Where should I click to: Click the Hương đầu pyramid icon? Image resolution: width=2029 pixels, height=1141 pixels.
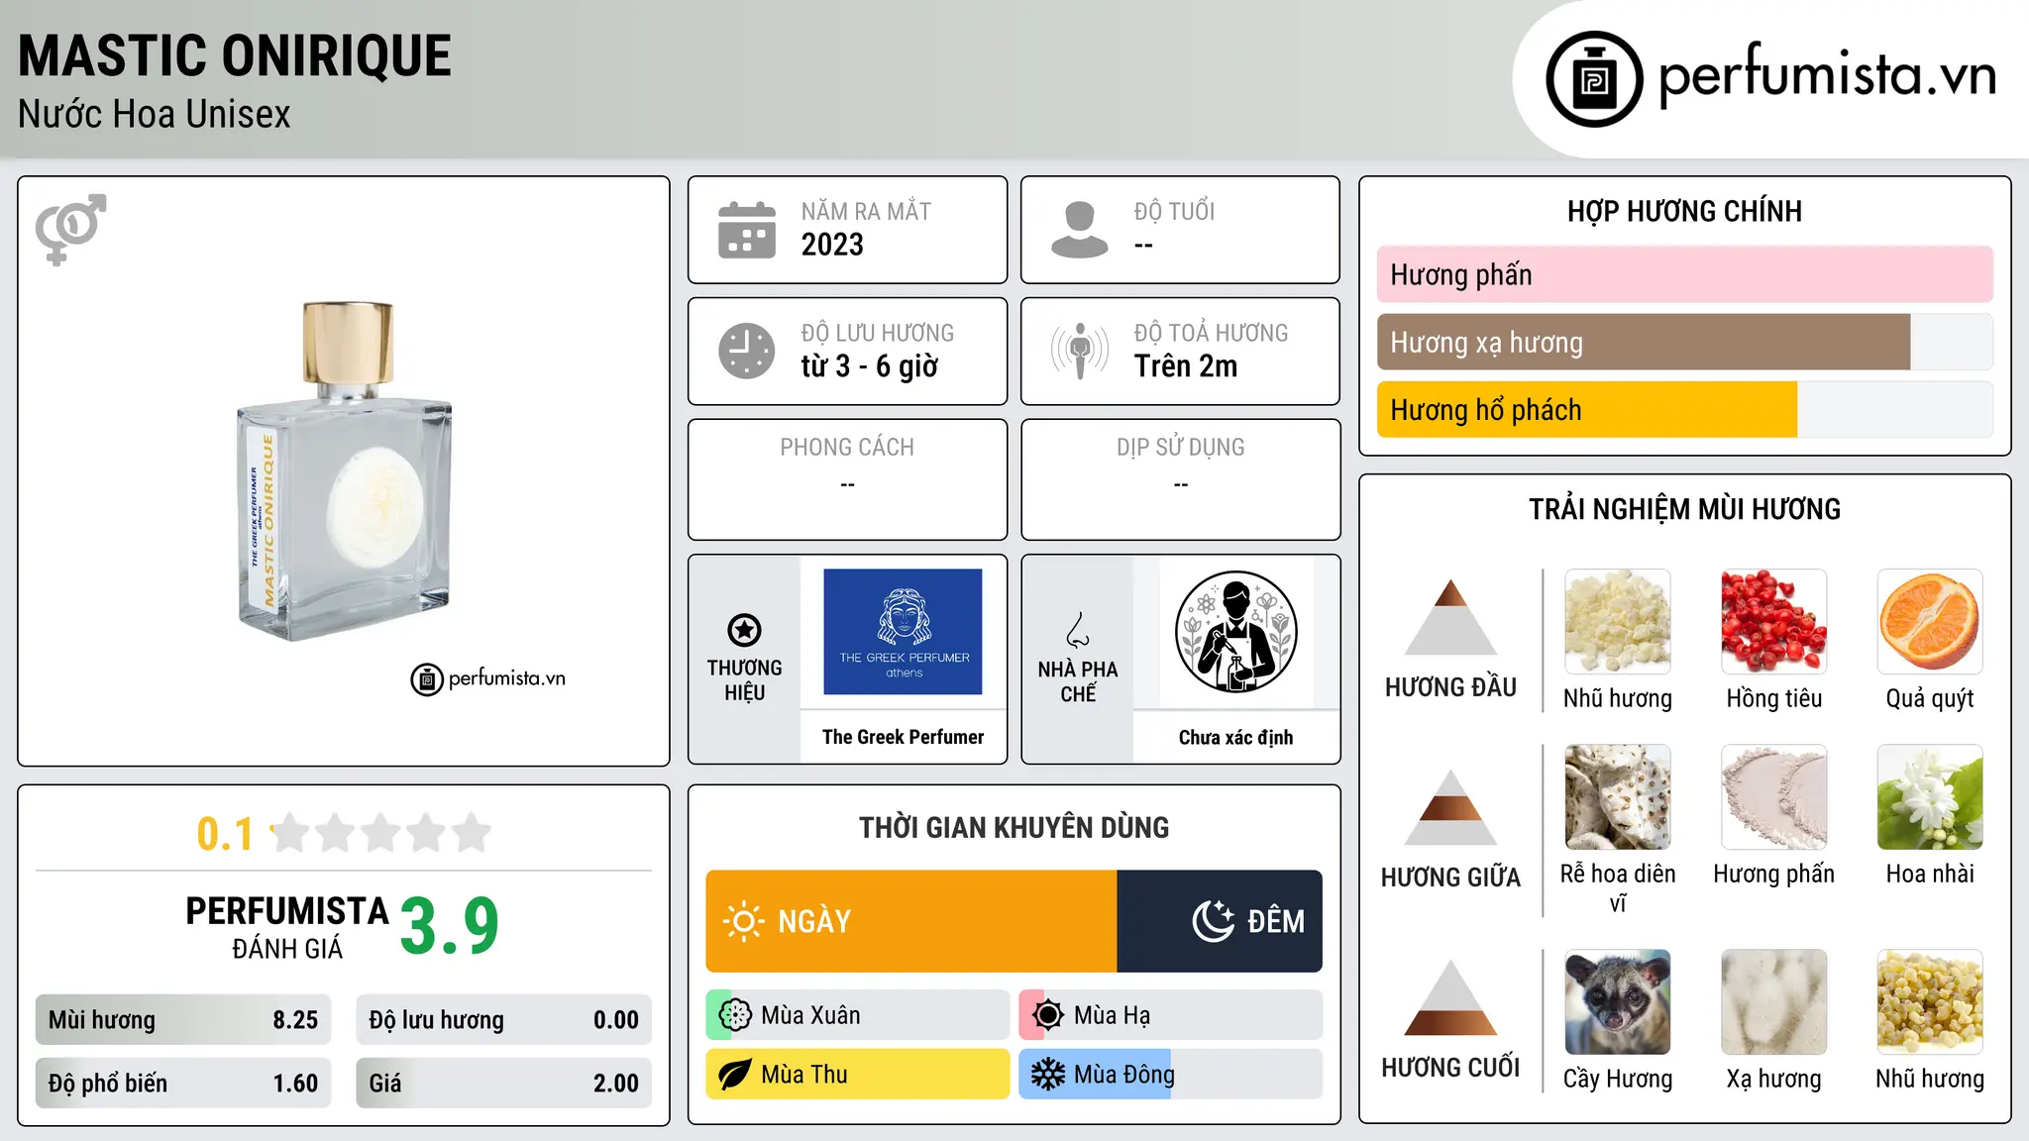1450,617
